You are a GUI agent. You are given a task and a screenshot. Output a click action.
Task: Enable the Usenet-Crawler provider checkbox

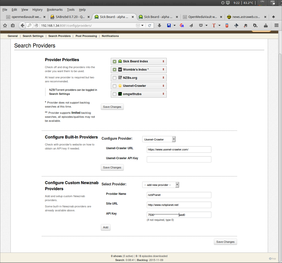pyautogui.click(x=115, y=86)
